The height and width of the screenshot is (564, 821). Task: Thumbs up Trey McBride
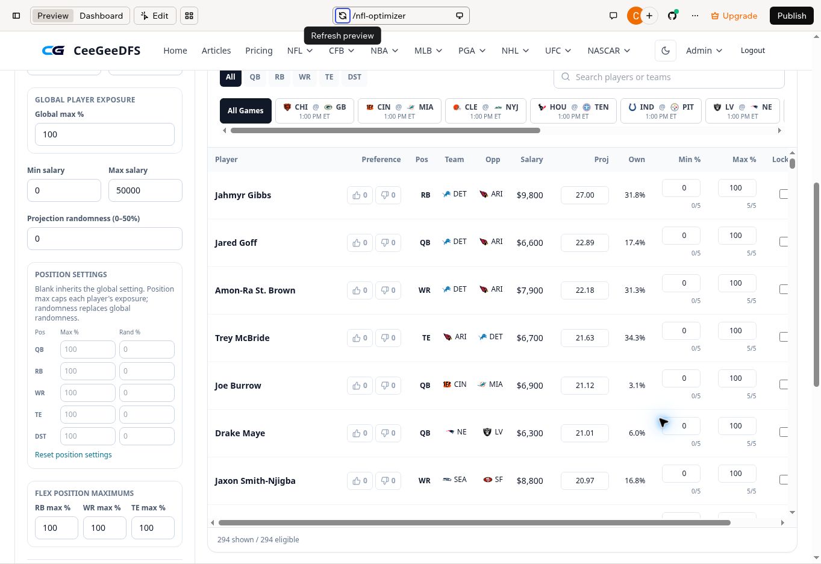click(x=360, y=338)
